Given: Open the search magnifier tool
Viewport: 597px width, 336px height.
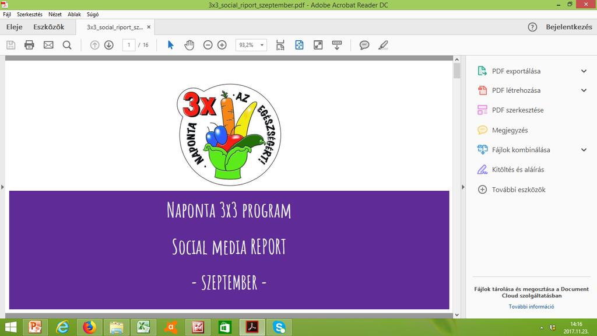Looking at the screenshot, I should (67, 45).
